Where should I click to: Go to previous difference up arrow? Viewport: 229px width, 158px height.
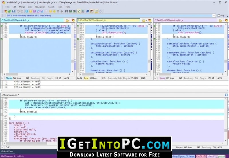(58, 11)
